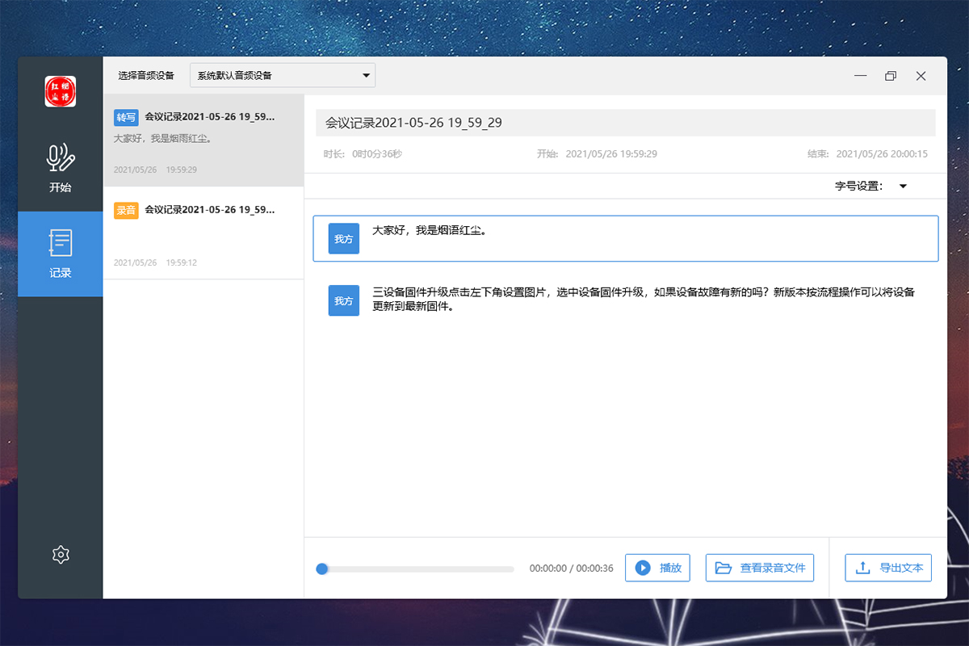This screenshot has width=969, height=646.
Task: Click the 结束: 2021/05/26 20:00:15 end time
Action: click(867, 154)
